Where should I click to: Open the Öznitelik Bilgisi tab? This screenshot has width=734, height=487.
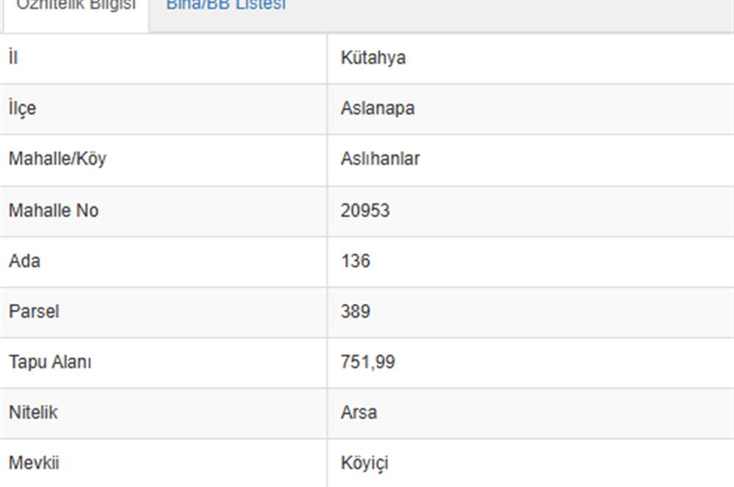[x=76, y=6]
